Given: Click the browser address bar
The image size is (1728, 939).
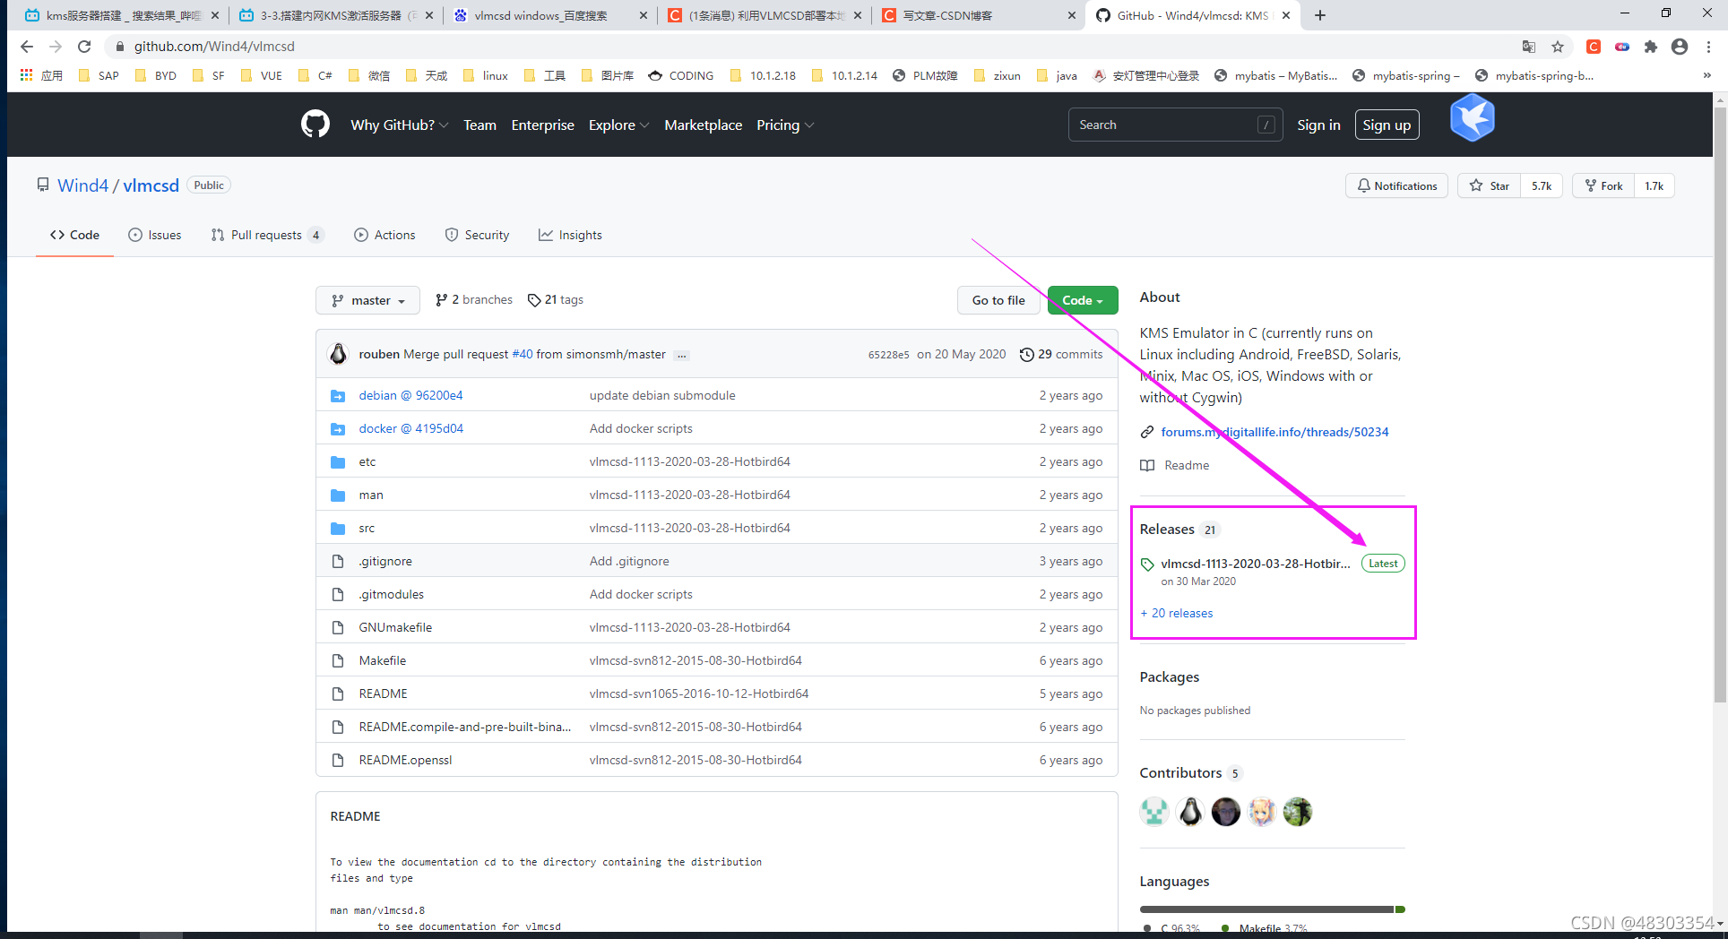Looking at the screenshot, I should [x=807, y=47].
